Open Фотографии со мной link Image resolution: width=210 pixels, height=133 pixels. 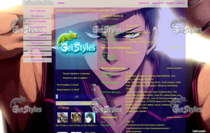[68, 85]
